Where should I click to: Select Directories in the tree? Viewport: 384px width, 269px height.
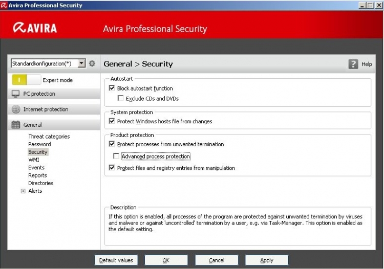pos(40,183)
